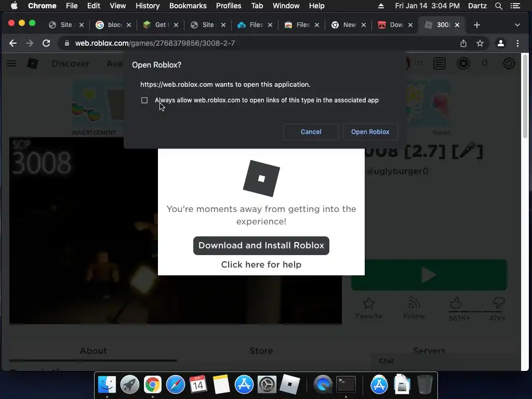Open Notes from the Dock
532x399 pixels.
click(x=221, y=385)
